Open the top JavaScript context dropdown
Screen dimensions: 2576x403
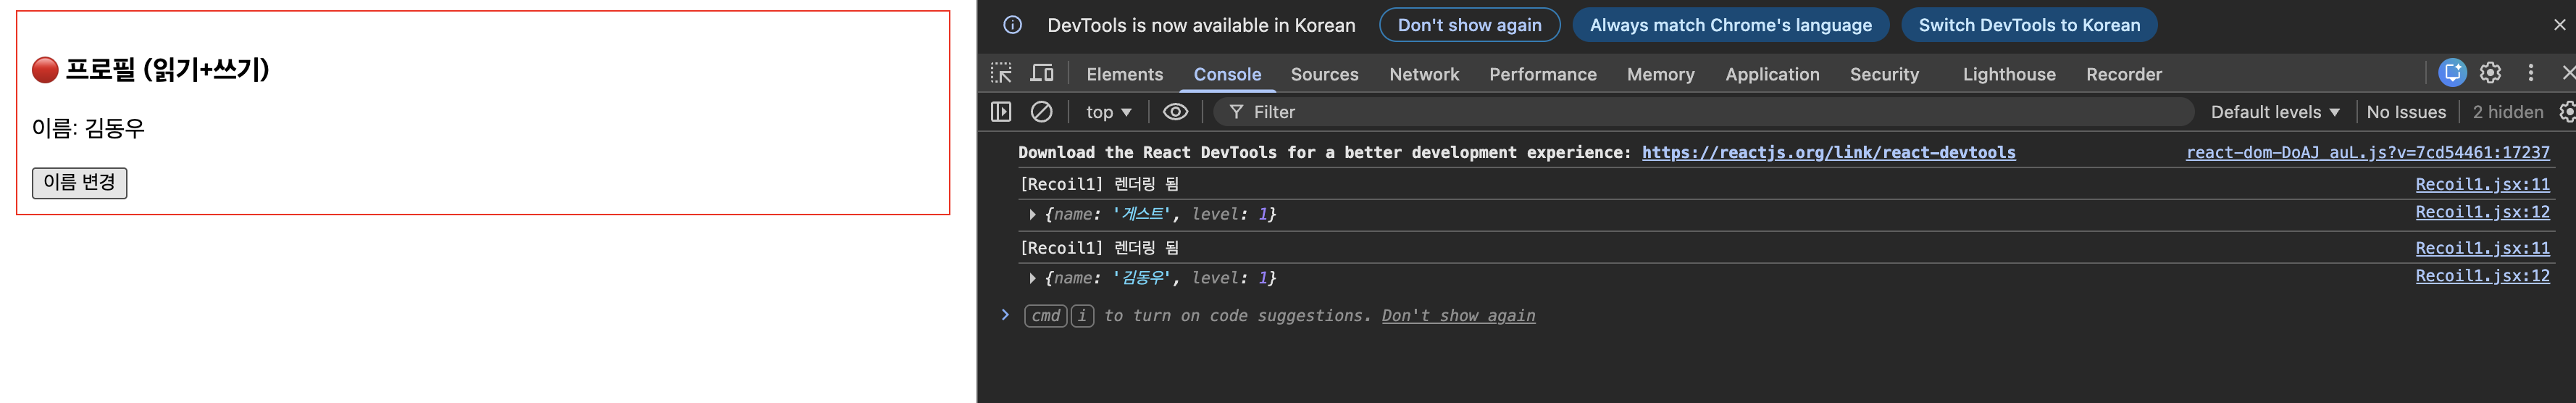point(1108,112)
